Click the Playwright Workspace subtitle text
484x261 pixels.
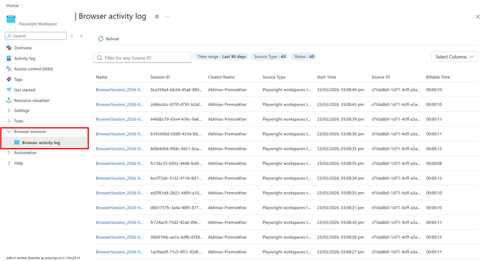(38, 24)
